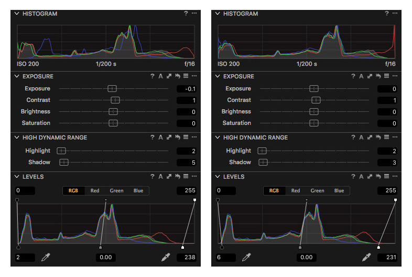412x277 pixels.
Task: Switch to Red channel in right Levels
Action: (x=296, y=191)
